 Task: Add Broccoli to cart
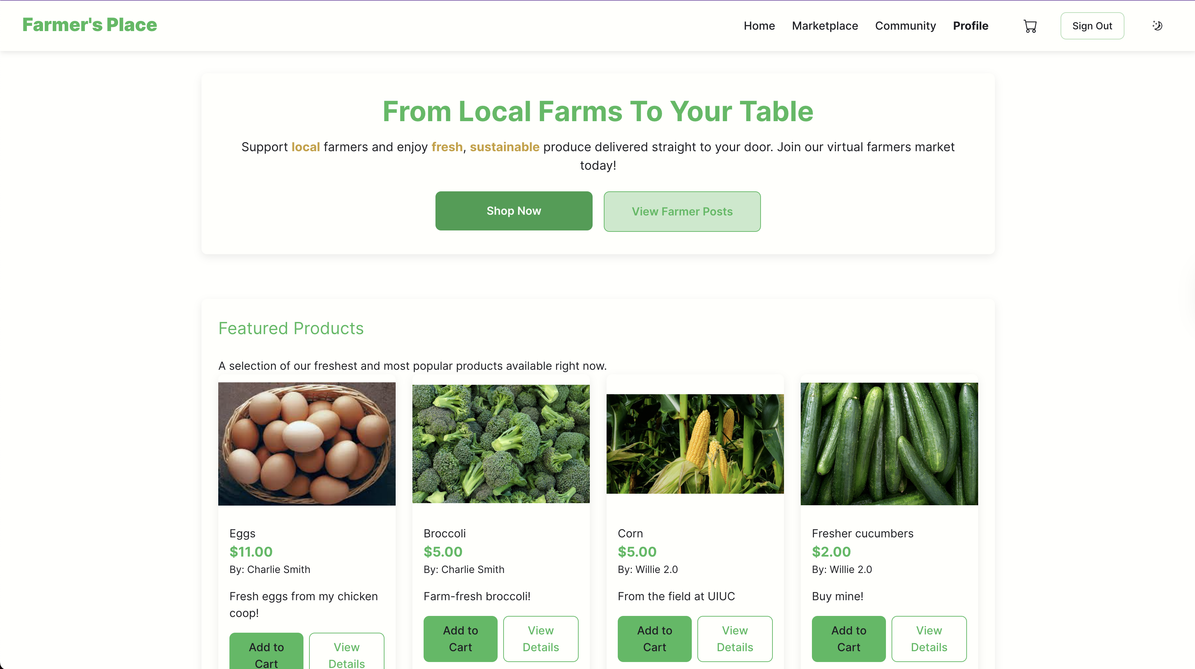click(x=460, y=638)
